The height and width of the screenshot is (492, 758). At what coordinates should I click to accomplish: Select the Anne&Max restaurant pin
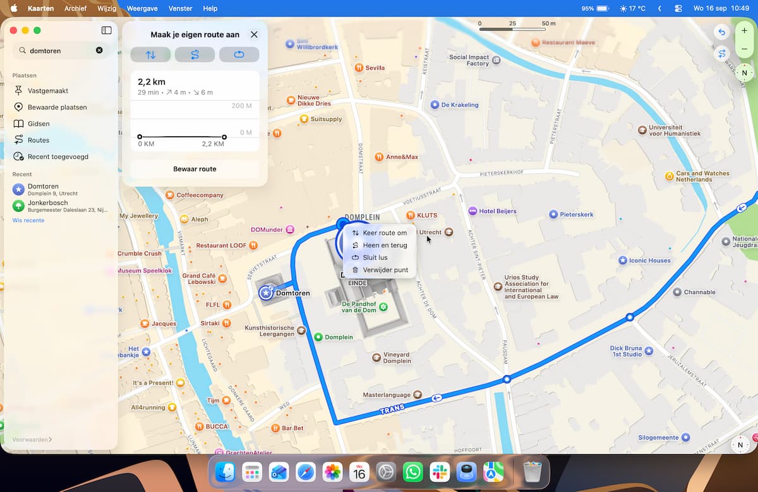(x=379, y=156)
